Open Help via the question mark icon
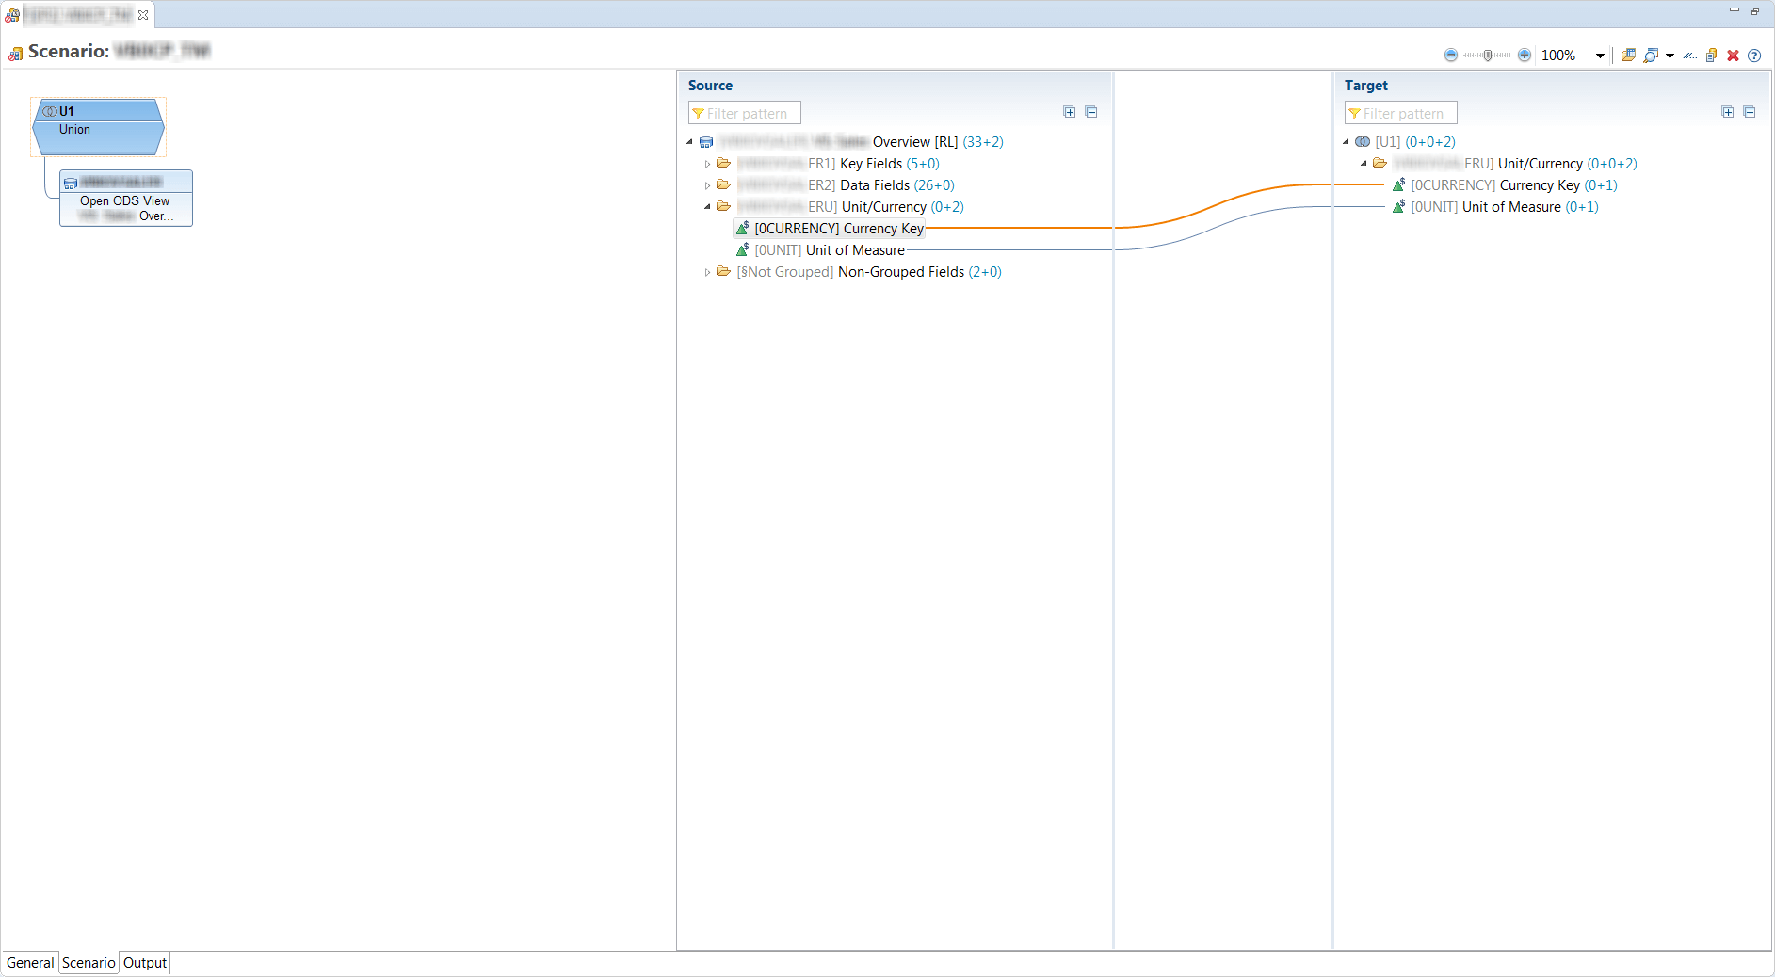The image size is (1775, 977). tap(1754, 55)
